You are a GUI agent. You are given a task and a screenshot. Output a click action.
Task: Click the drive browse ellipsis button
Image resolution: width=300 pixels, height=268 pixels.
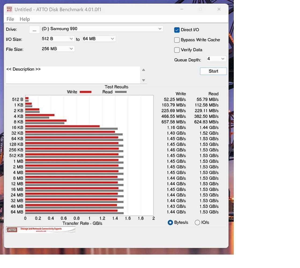click(x=34, y=30)
